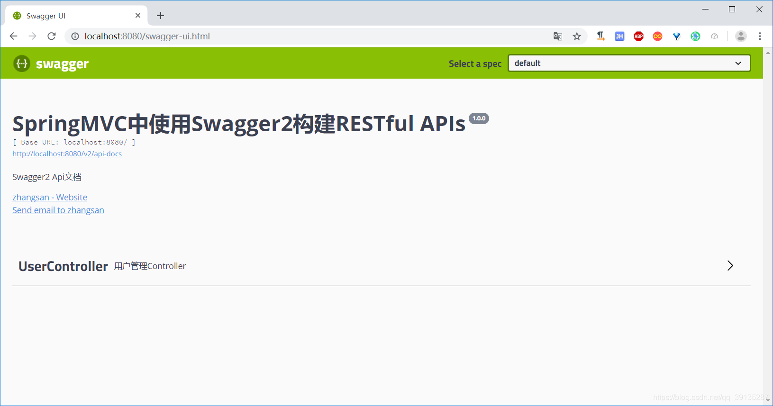The width and height of the screenshot is (773, 406).
Task: Click the green circular extension icon
Action: coord(695,36)
